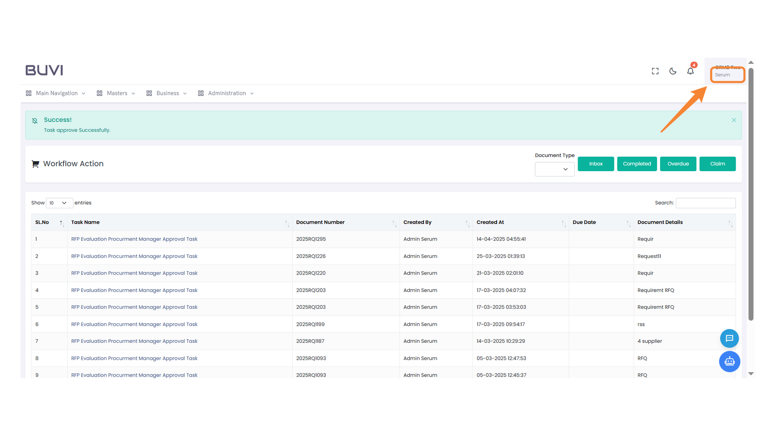Click the bell-slash icon in the success alert
This screenshot has height=436, width=776.
(35, 120)
